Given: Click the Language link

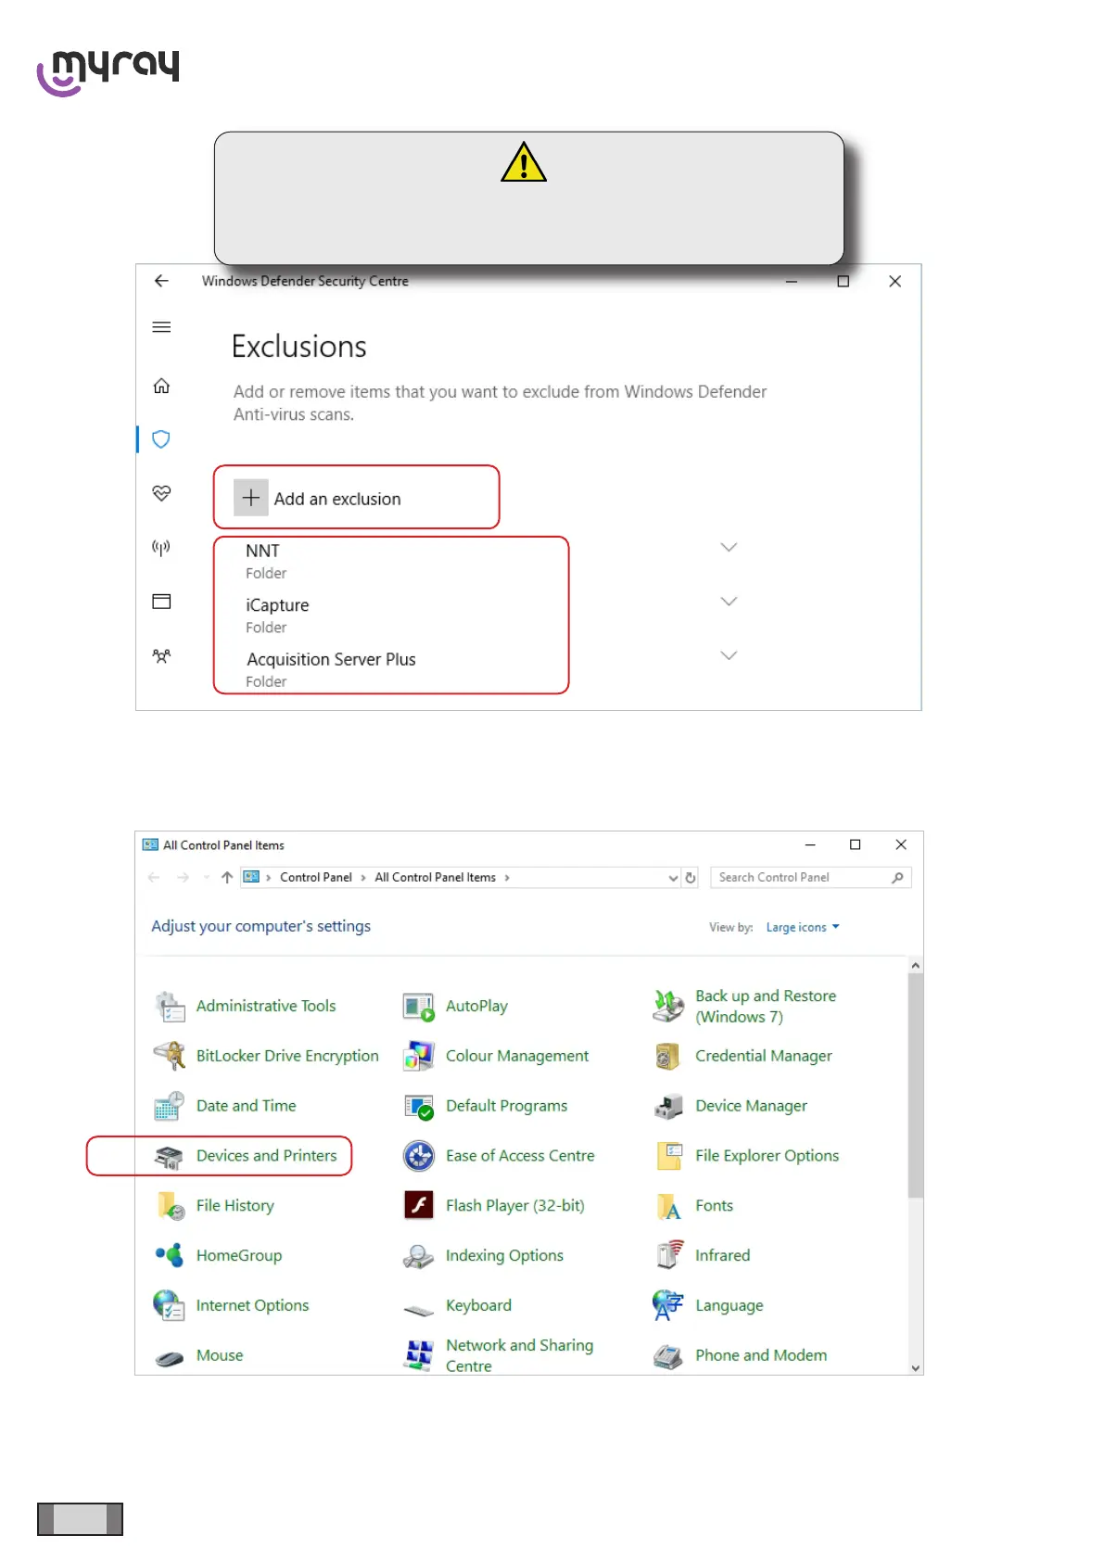Looking at the screenshot, I should 730,1305.
